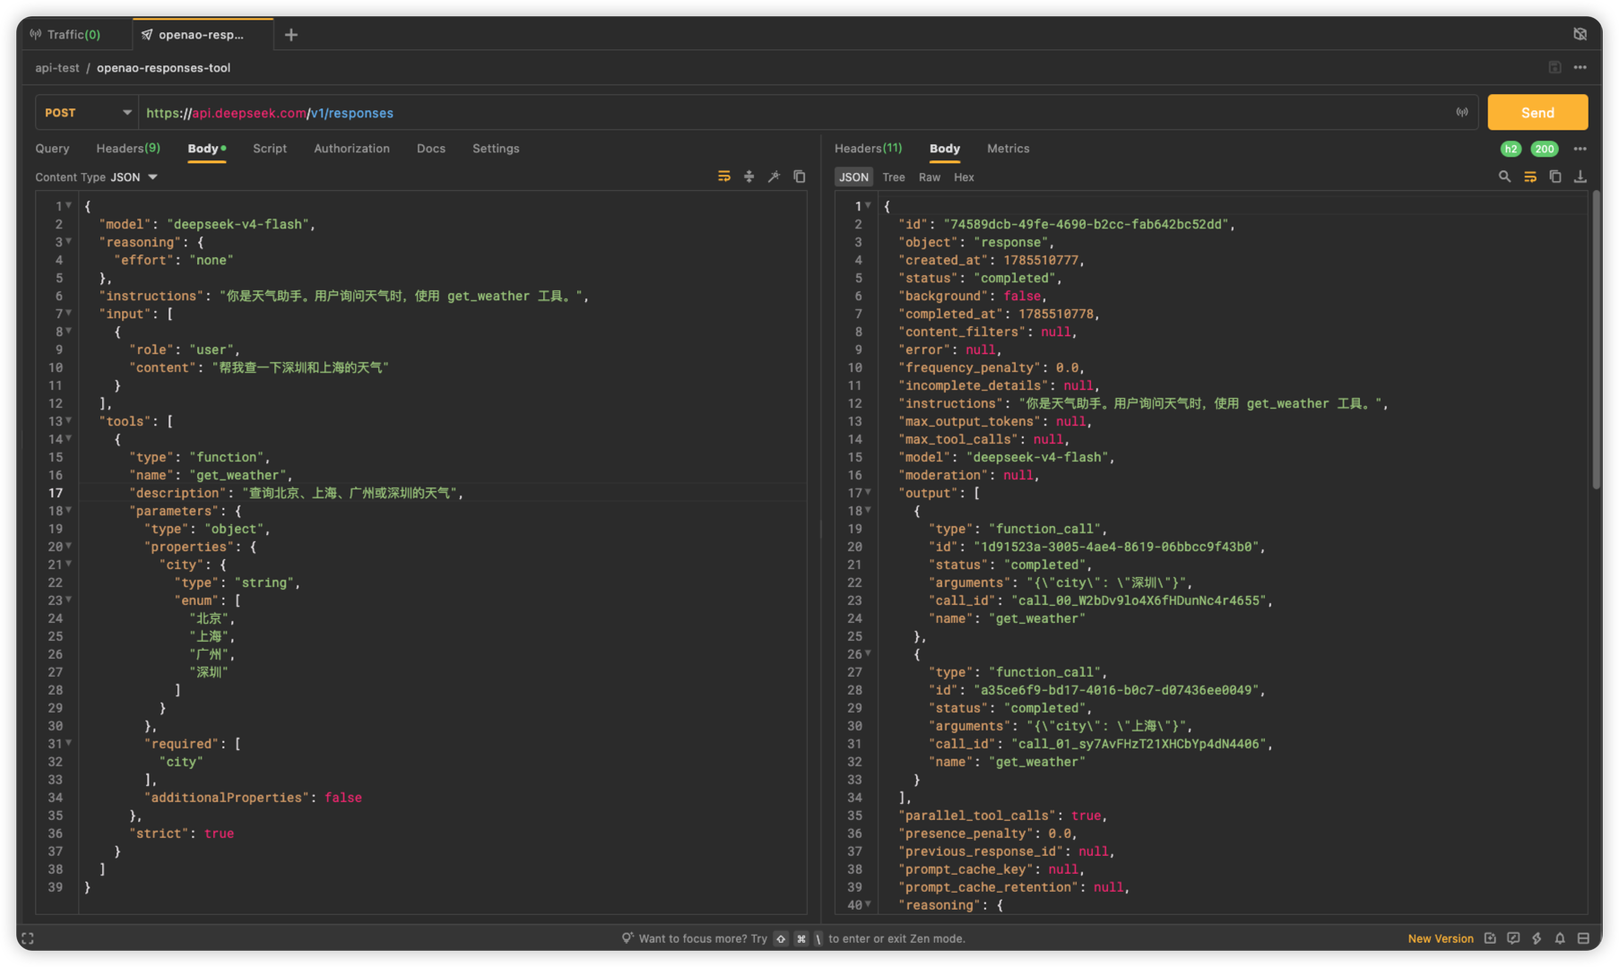The image size is (1619, 967).
Task: Toggle word wrap in request body editor
Action: (723, 177)
